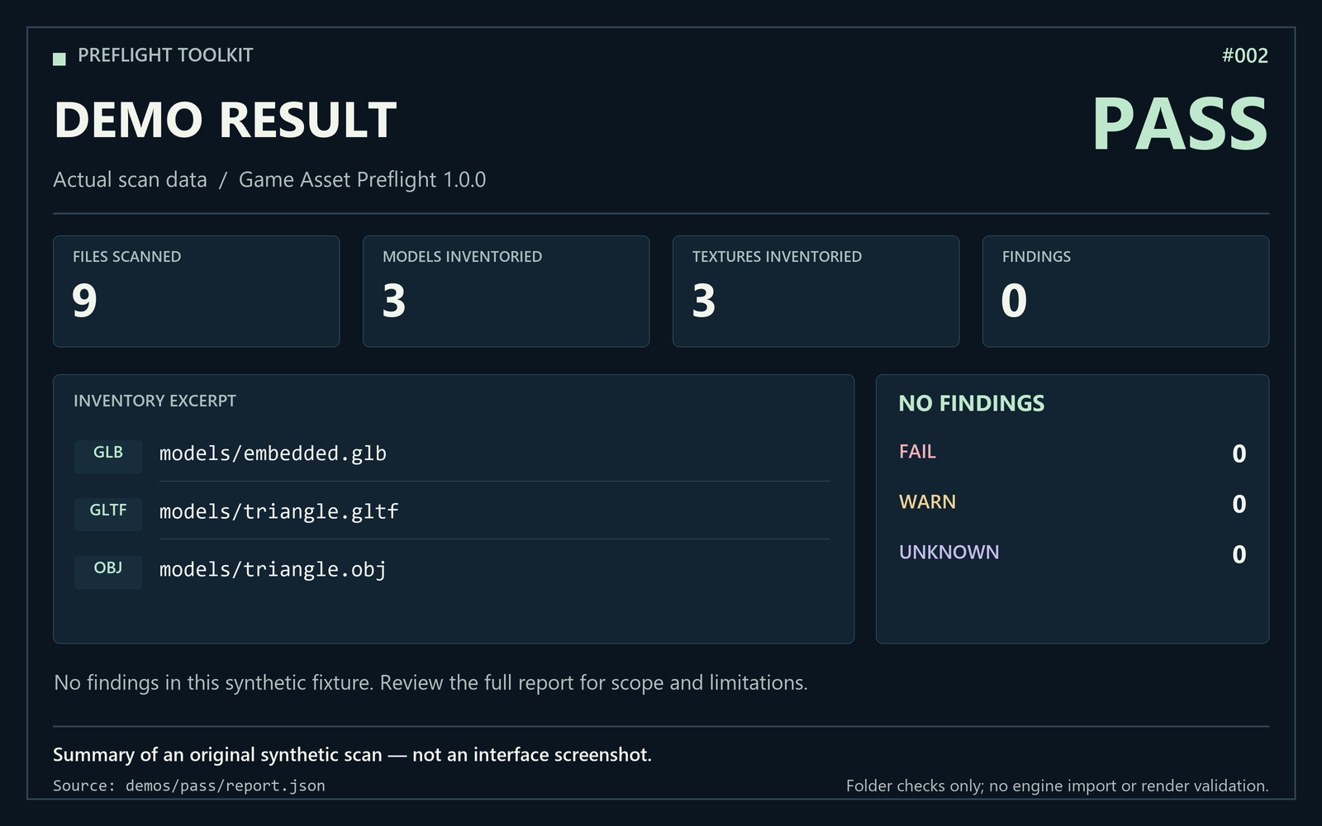The height and width of the screenshot is (826, 1322).
Task: Open the Files Scanned card
Action: click(197, 292)
